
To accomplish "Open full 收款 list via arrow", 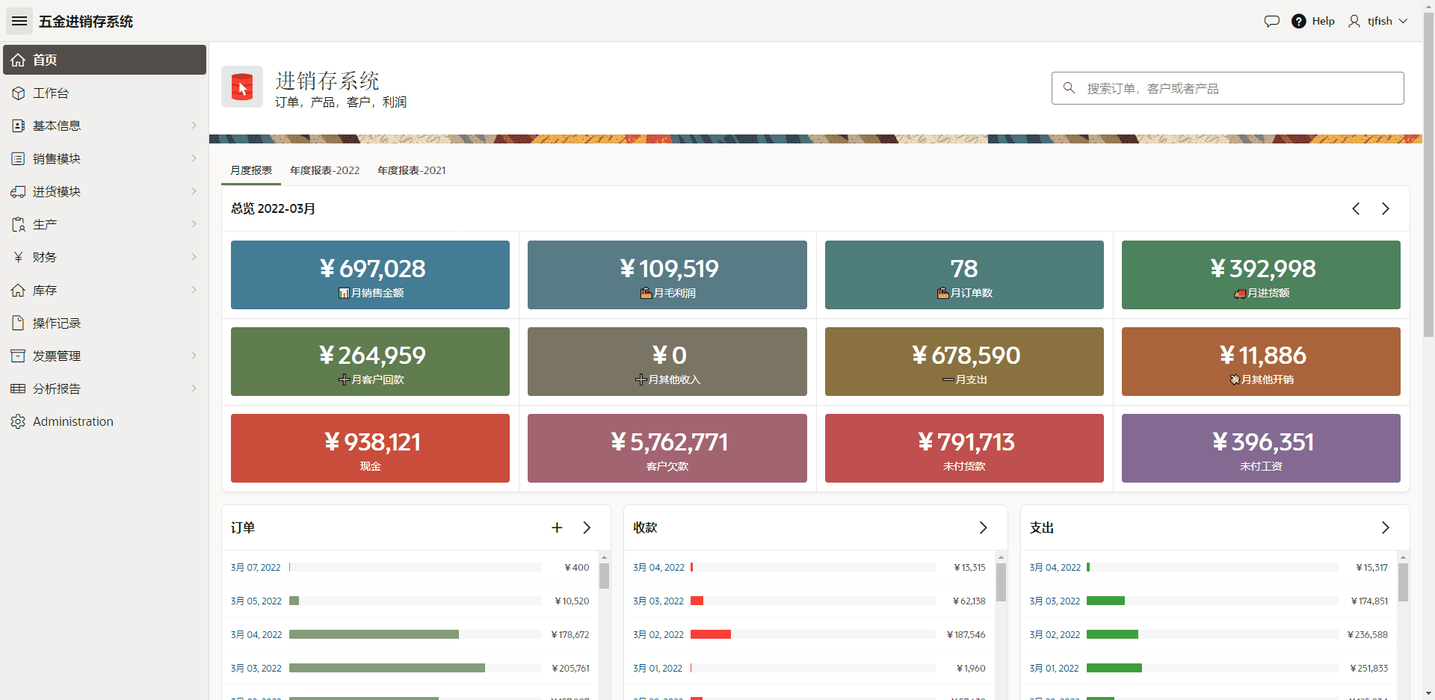I will (x=983, y=527).
